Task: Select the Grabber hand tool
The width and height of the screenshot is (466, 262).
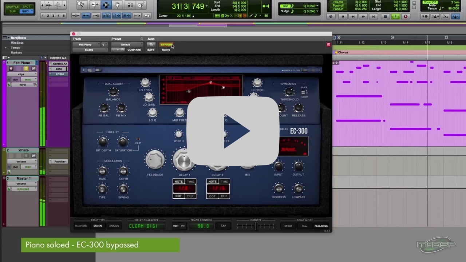Action: pyautogui.click(x=118, y=5)
